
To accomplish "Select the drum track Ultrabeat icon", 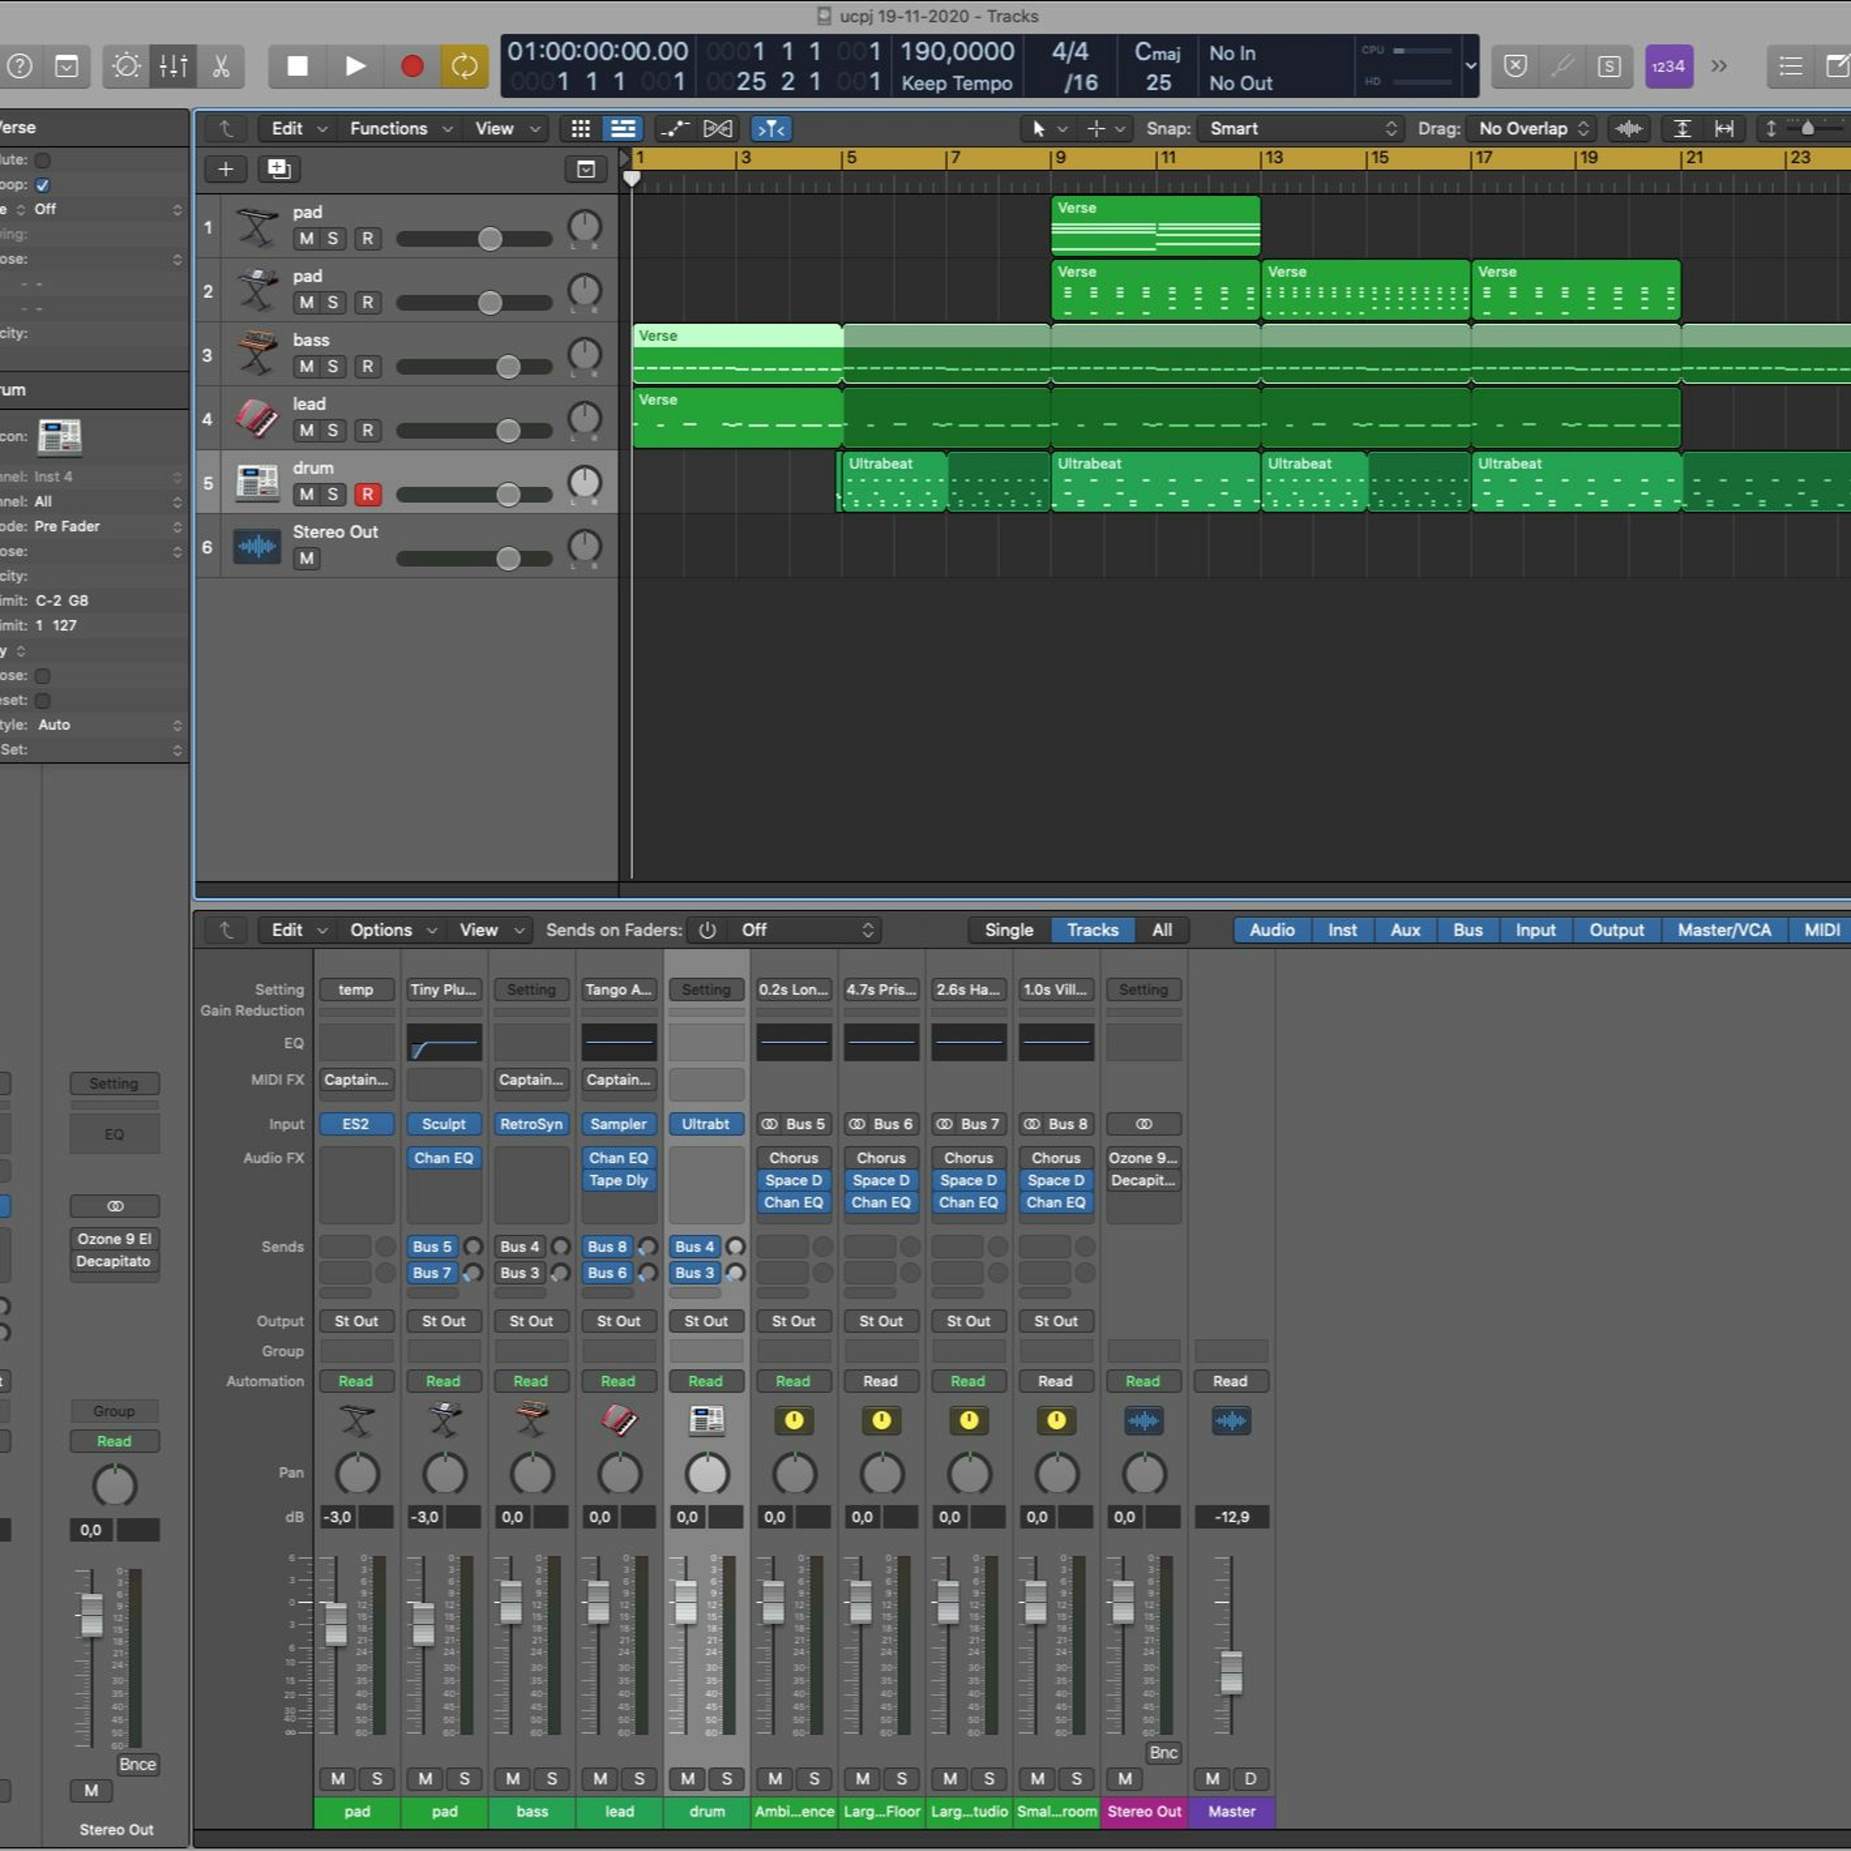I will (257, 482).
